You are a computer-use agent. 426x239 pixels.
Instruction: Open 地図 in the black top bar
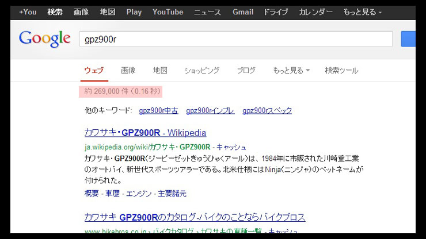pyautogui.click(x=108, y=12)
